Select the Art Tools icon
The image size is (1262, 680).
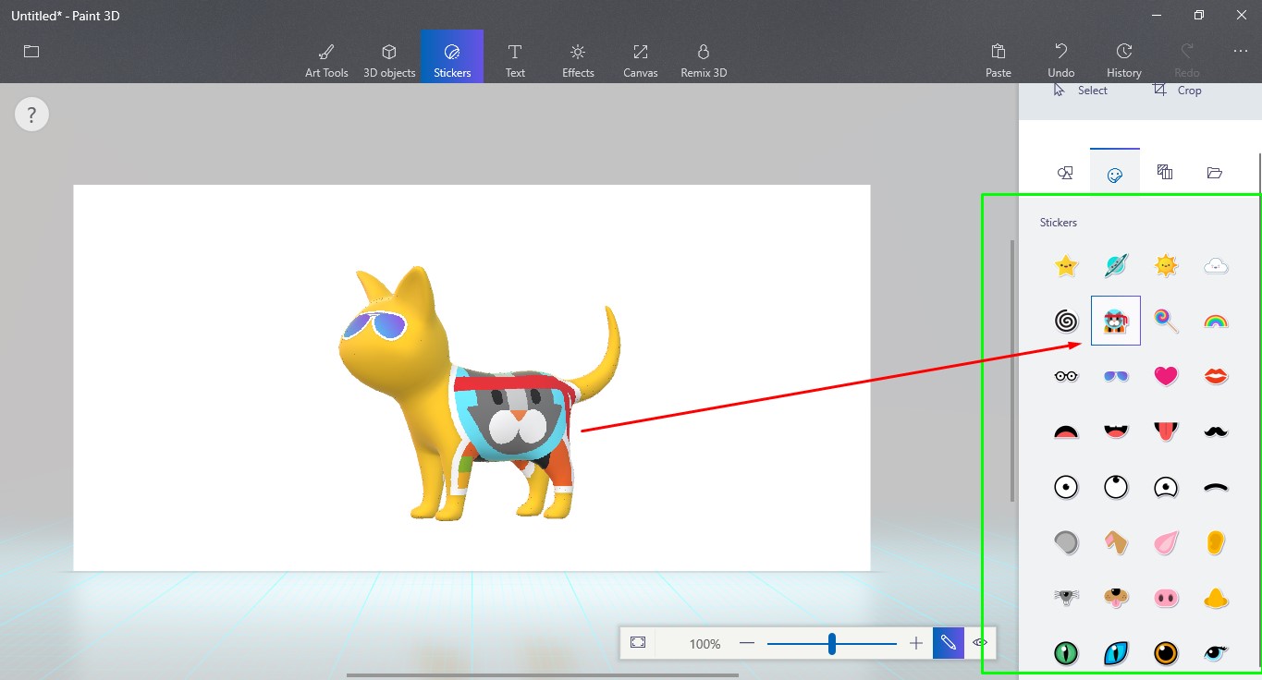[x=326, y=56]
